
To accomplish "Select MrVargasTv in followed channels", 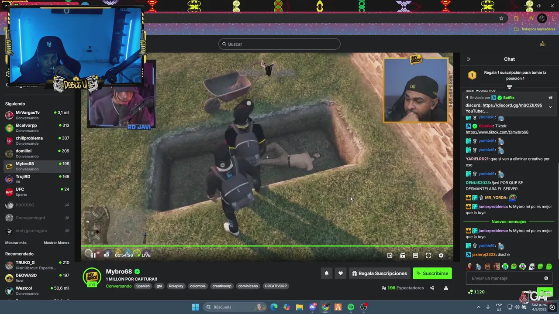I will 37,115.
